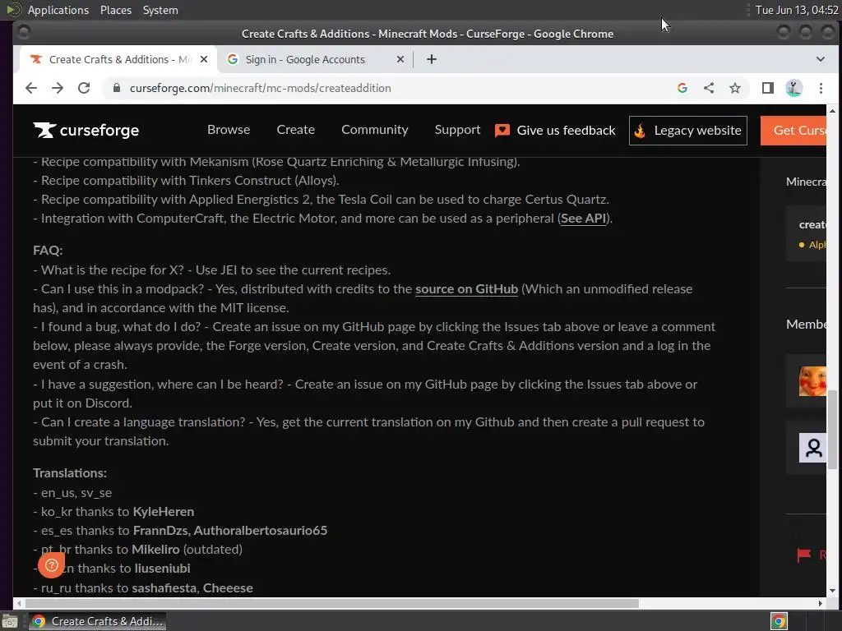This screenshot has width=842, height=631.
Task: Click the orange help circle icon
Action: 52,565
